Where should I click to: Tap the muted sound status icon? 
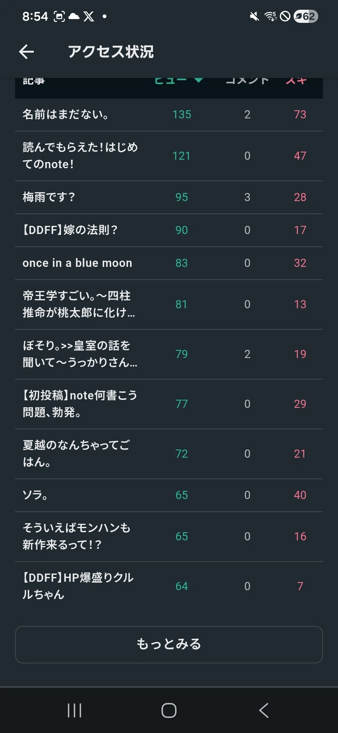click(x=254, y=16)
